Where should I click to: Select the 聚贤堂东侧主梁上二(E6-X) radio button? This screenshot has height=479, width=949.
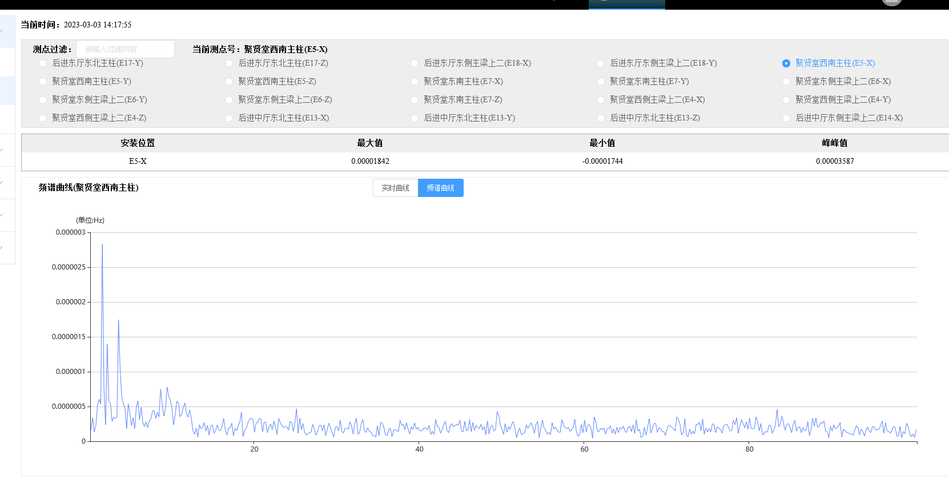[786, 82]
